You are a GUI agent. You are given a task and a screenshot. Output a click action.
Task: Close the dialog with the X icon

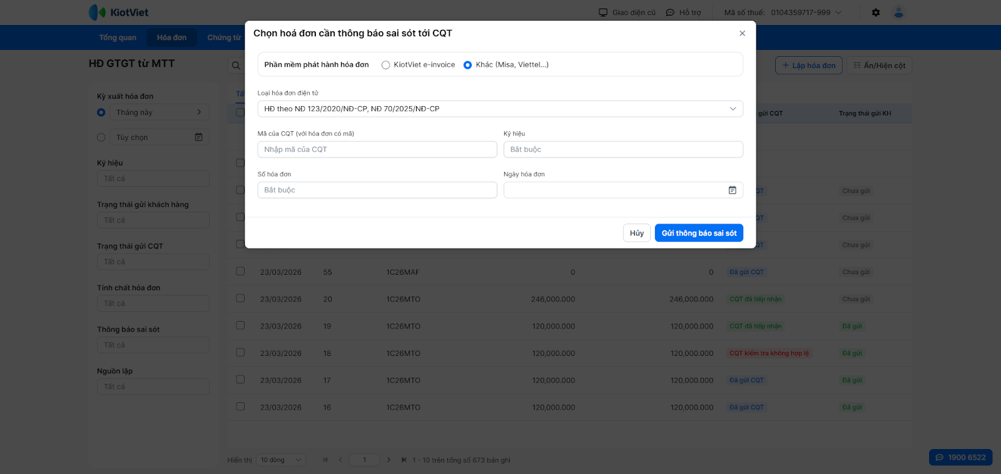pyautogui.click(x=742, y=34)
